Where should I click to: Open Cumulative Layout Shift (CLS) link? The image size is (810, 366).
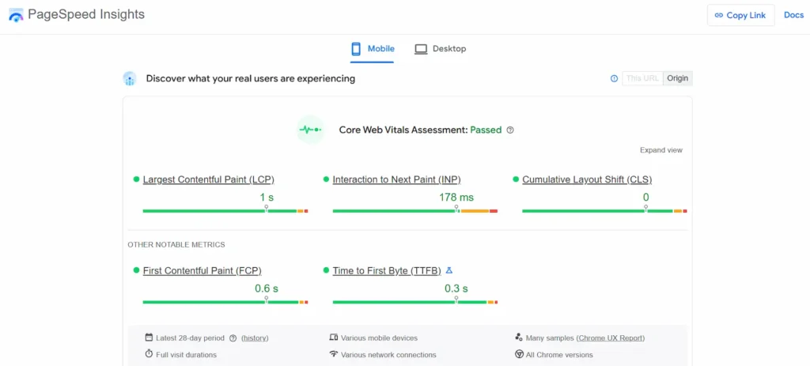(587, 179)
